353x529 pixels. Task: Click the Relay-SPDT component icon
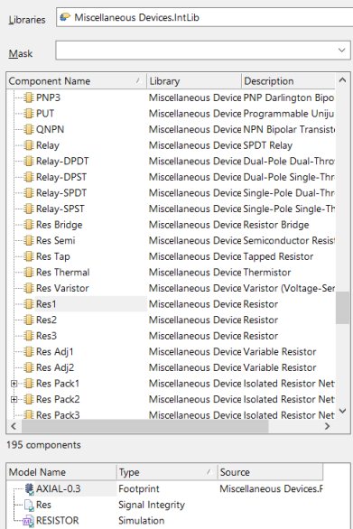(29, 193)
